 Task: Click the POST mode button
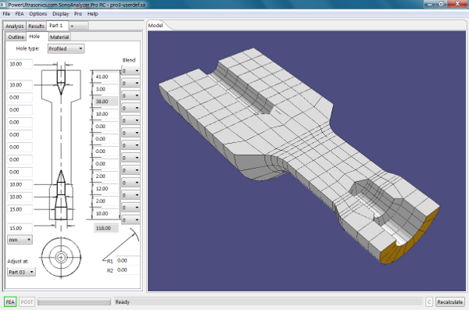tap(27, 301)
